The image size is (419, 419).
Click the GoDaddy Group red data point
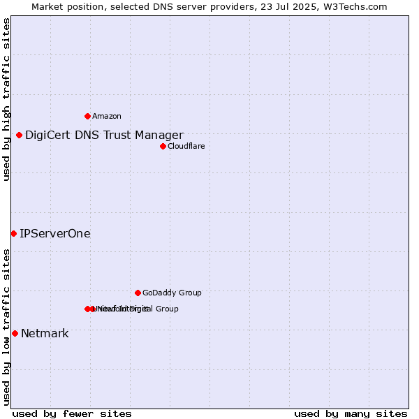(x=138, y=293)
